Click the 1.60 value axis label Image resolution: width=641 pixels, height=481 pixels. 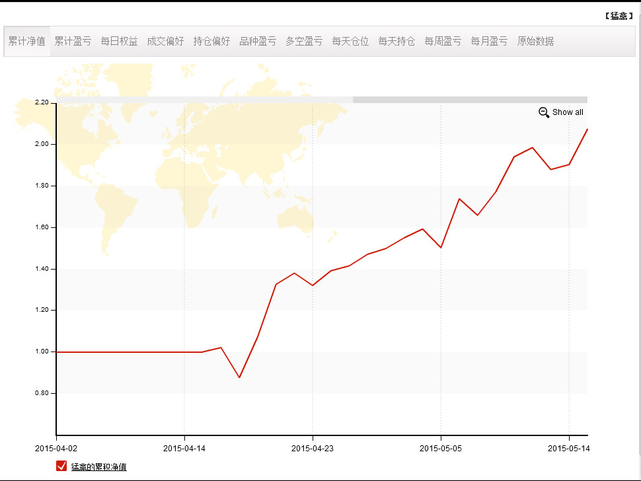tap(42, 227)
